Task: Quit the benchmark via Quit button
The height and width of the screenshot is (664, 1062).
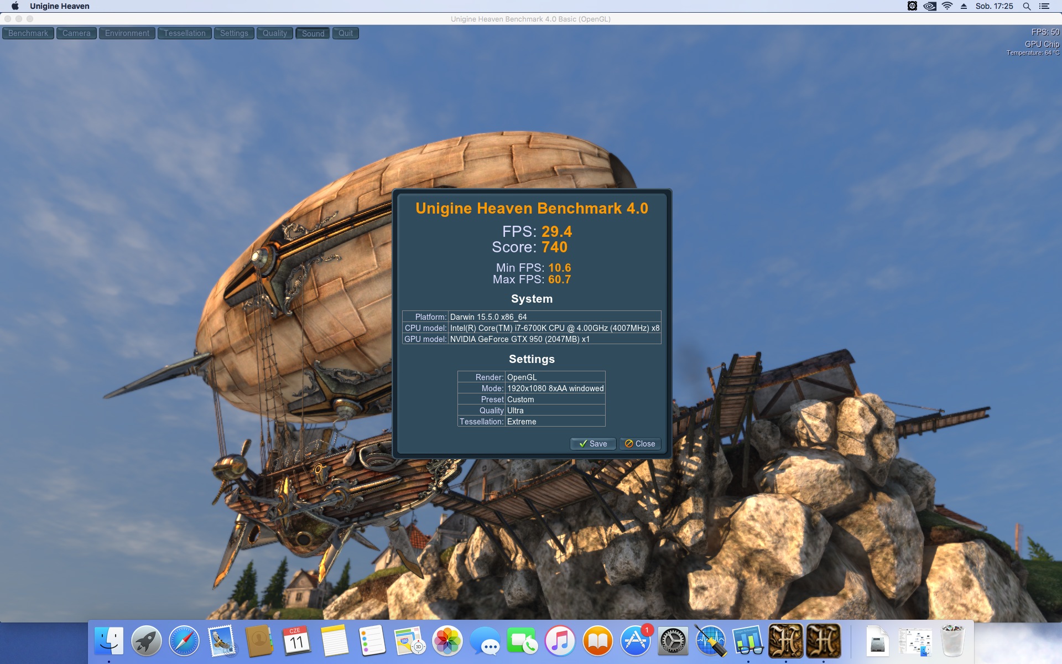Action: [x=346, y=33]
